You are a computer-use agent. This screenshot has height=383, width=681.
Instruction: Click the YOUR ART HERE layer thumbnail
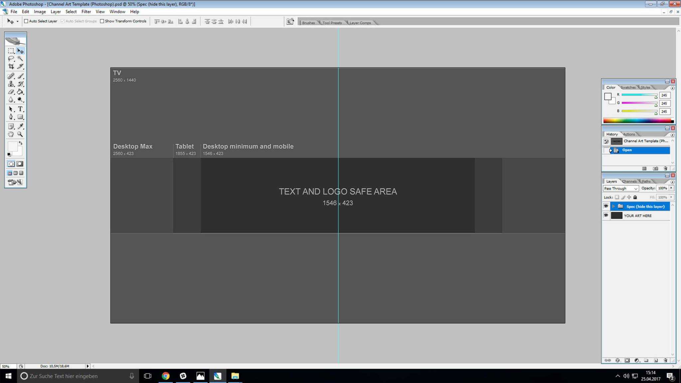[616, 215]
